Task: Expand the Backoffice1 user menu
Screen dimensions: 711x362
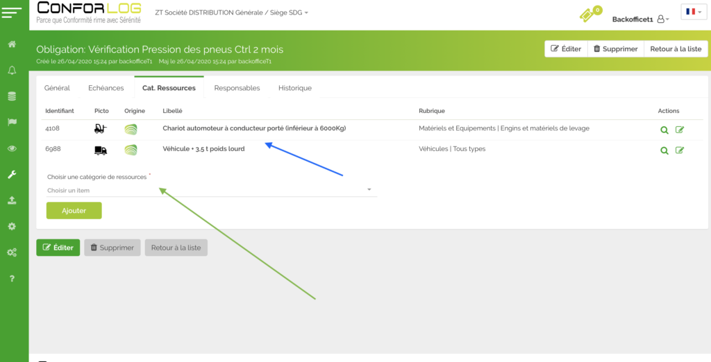Action: pyautogui.click(x=640, y=19)
